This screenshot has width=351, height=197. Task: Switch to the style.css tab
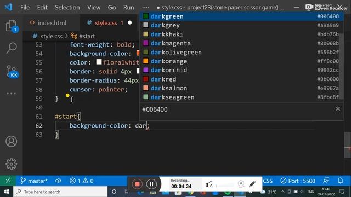[105, 23]
